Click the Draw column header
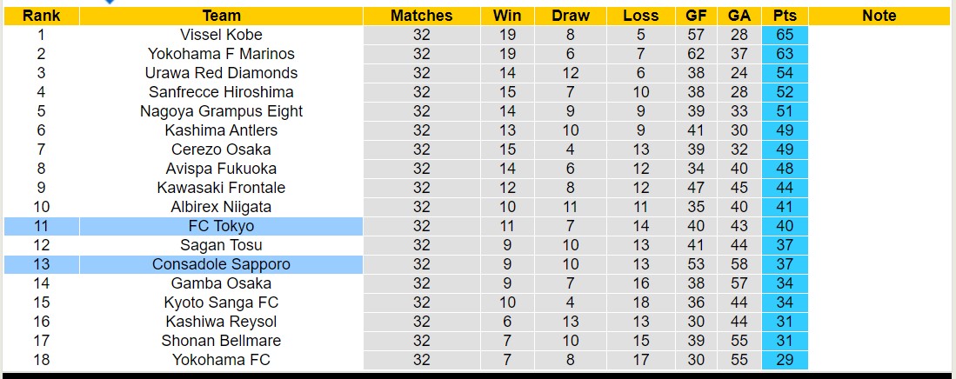The image size is (956, 379). (x=570, y=16)
